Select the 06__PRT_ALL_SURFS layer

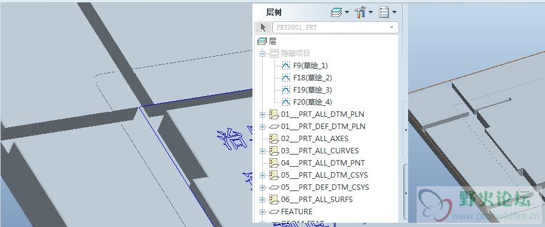[x=317, y=200]
